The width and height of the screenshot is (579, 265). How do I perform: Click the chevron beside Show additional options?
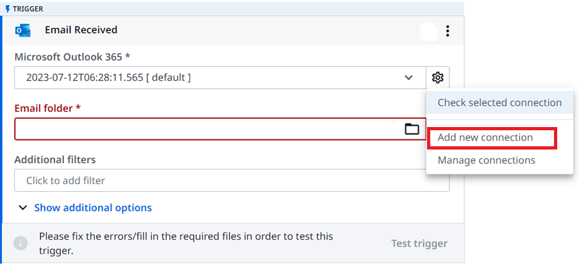(x=23, y=208)
